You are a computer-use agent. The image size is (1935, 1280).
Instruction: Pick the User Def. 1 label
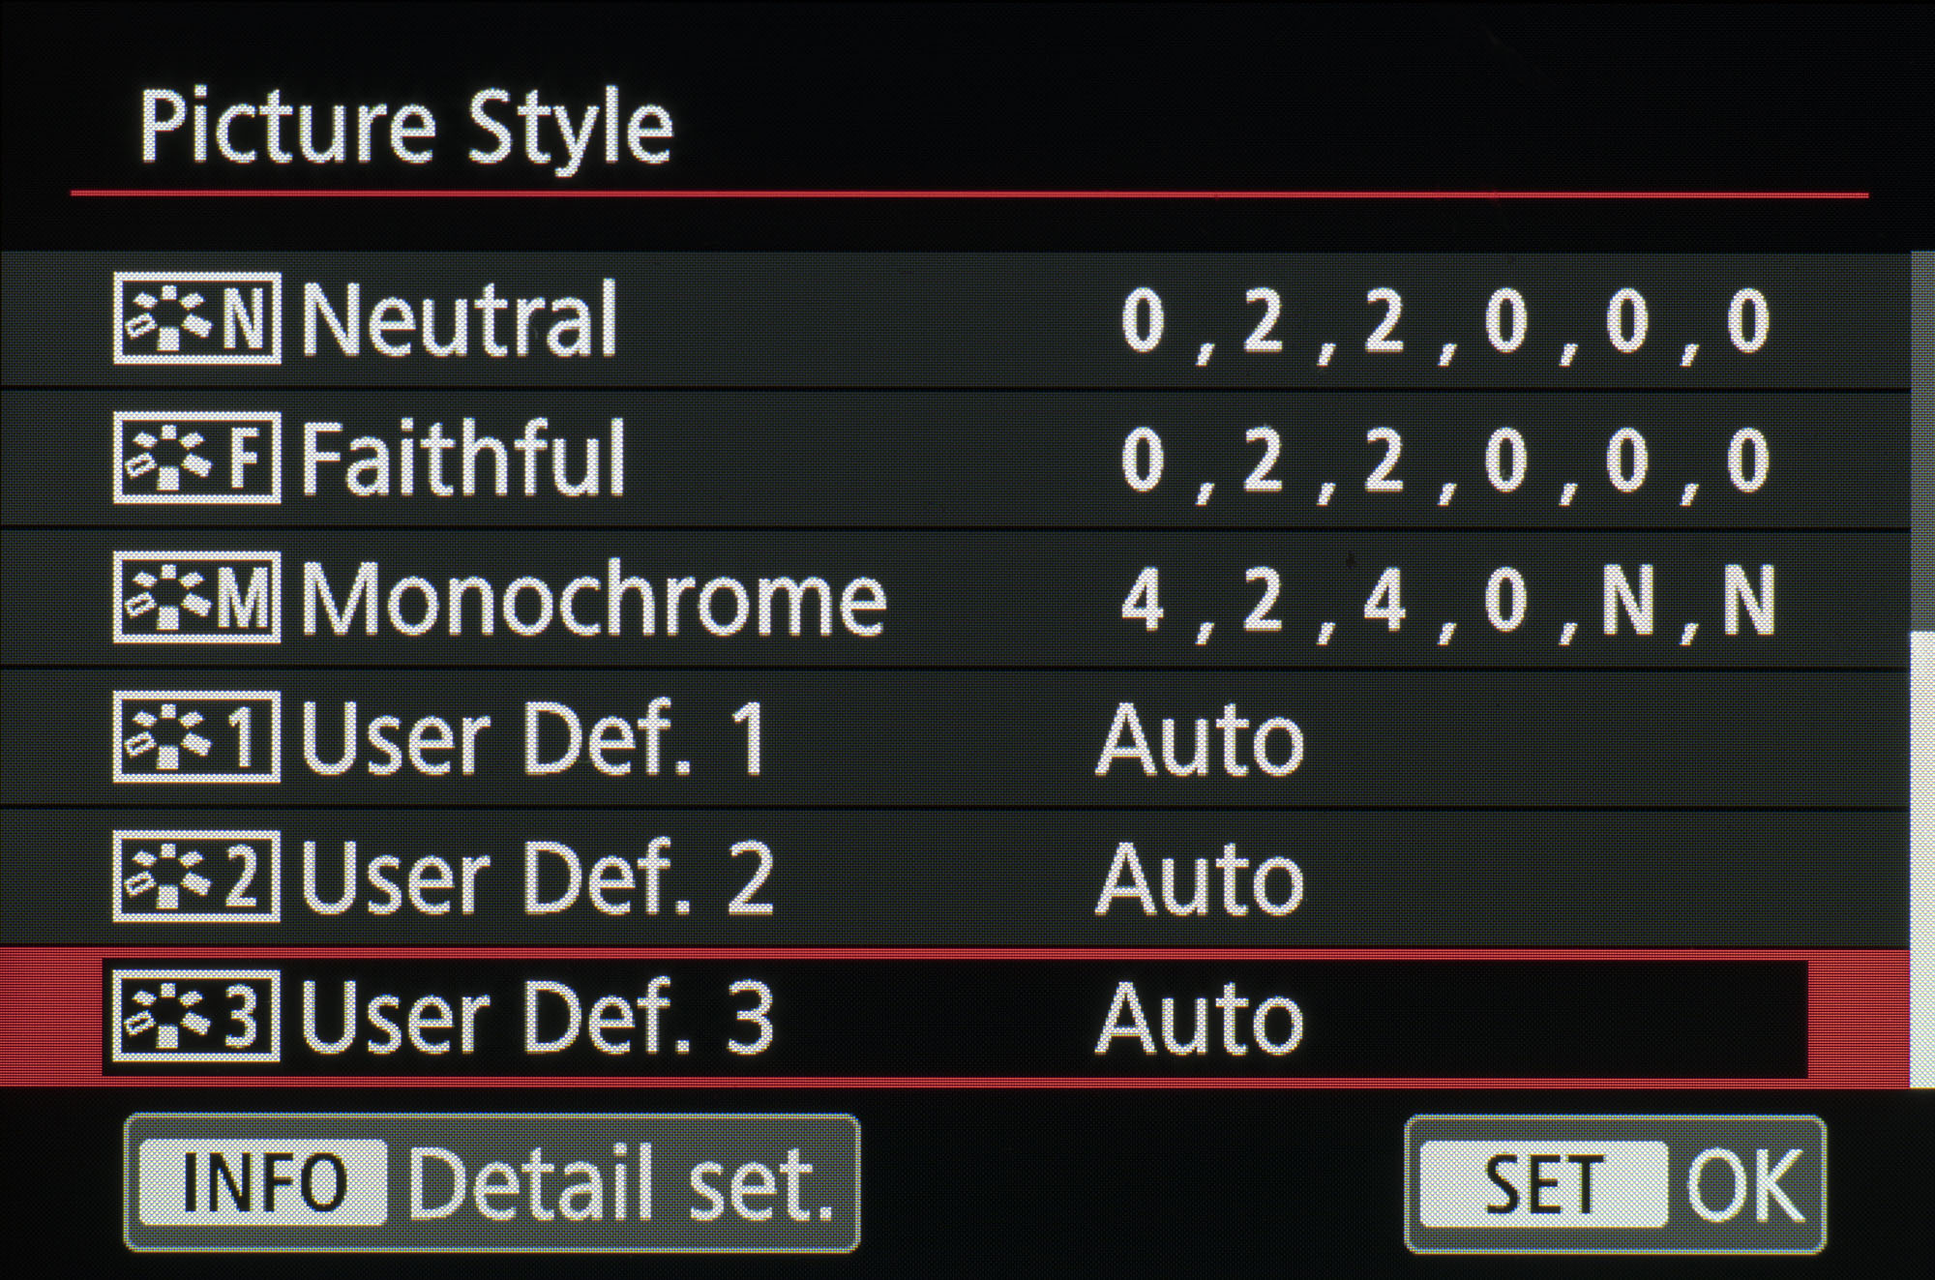point(536,738)
